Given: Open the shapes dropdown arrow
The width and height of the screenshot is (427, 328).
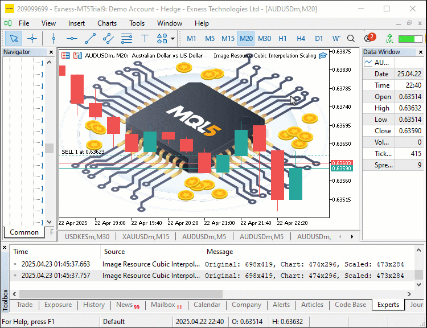Looking at the screenshot, I should pos(173,38).
